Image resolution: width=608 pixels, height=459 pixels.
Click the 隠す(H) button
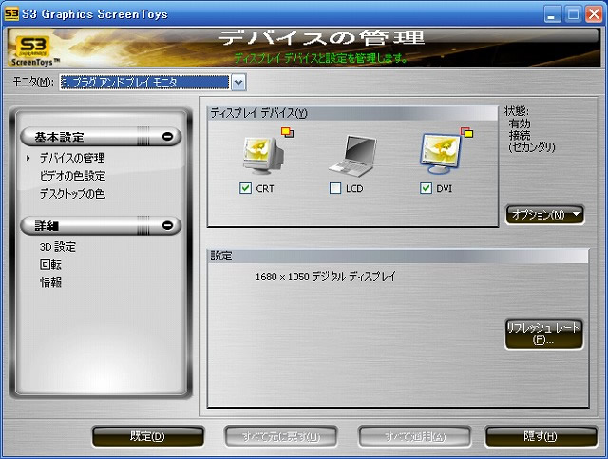click(x=541, y=436)
